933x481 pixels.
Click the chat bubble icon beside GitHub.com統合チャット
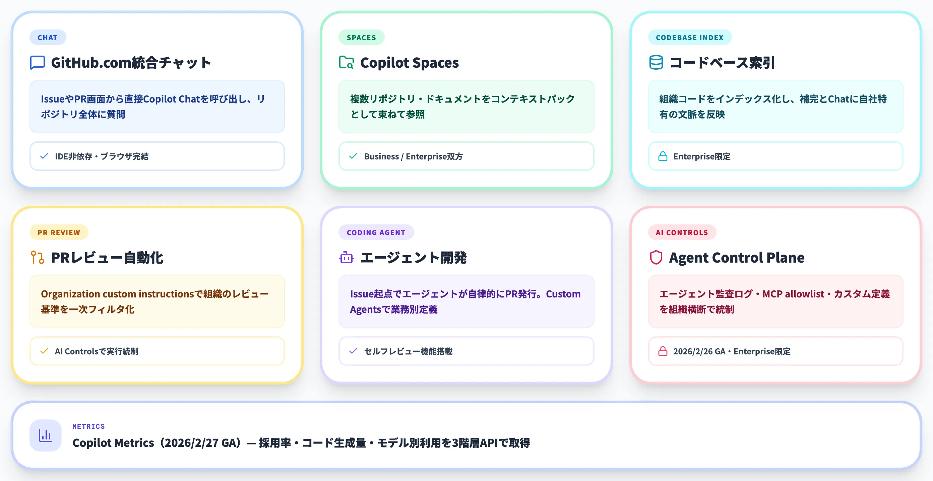point(37,63)
